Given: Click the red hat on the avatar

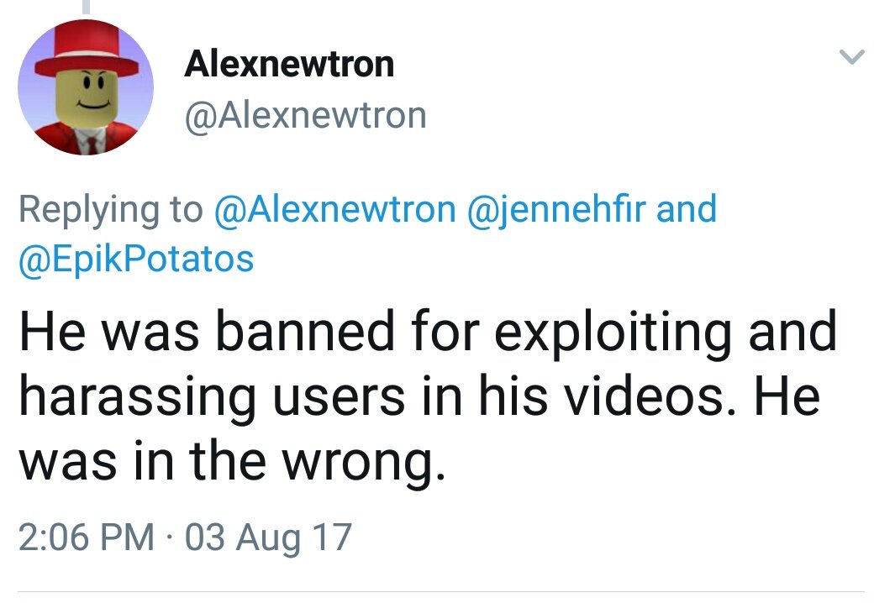Looking at the screenshot, I should click(x=87, y=51).
